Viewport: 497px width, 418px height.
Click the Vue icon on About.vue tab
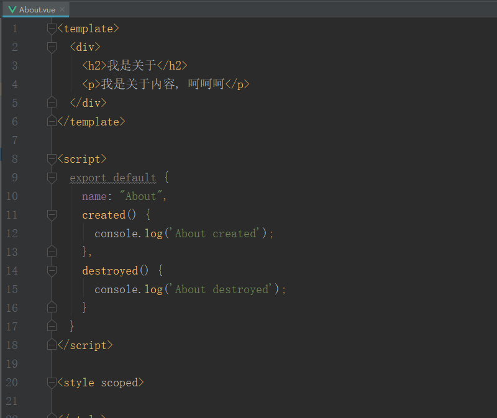point(12,9)
